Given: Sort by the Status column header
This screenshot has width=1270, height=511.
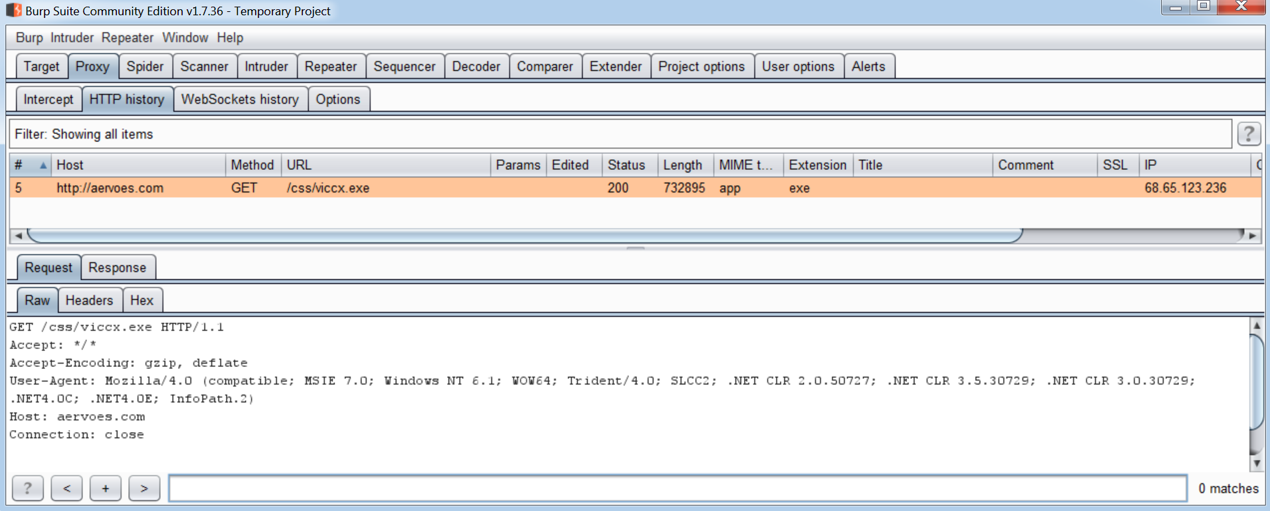Looking at the screenshot, I should tap(630, 165).
